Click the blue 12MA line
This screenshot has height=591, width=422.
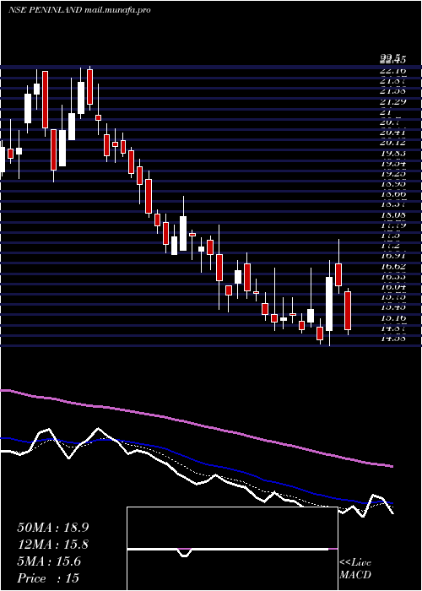(197, 462)
